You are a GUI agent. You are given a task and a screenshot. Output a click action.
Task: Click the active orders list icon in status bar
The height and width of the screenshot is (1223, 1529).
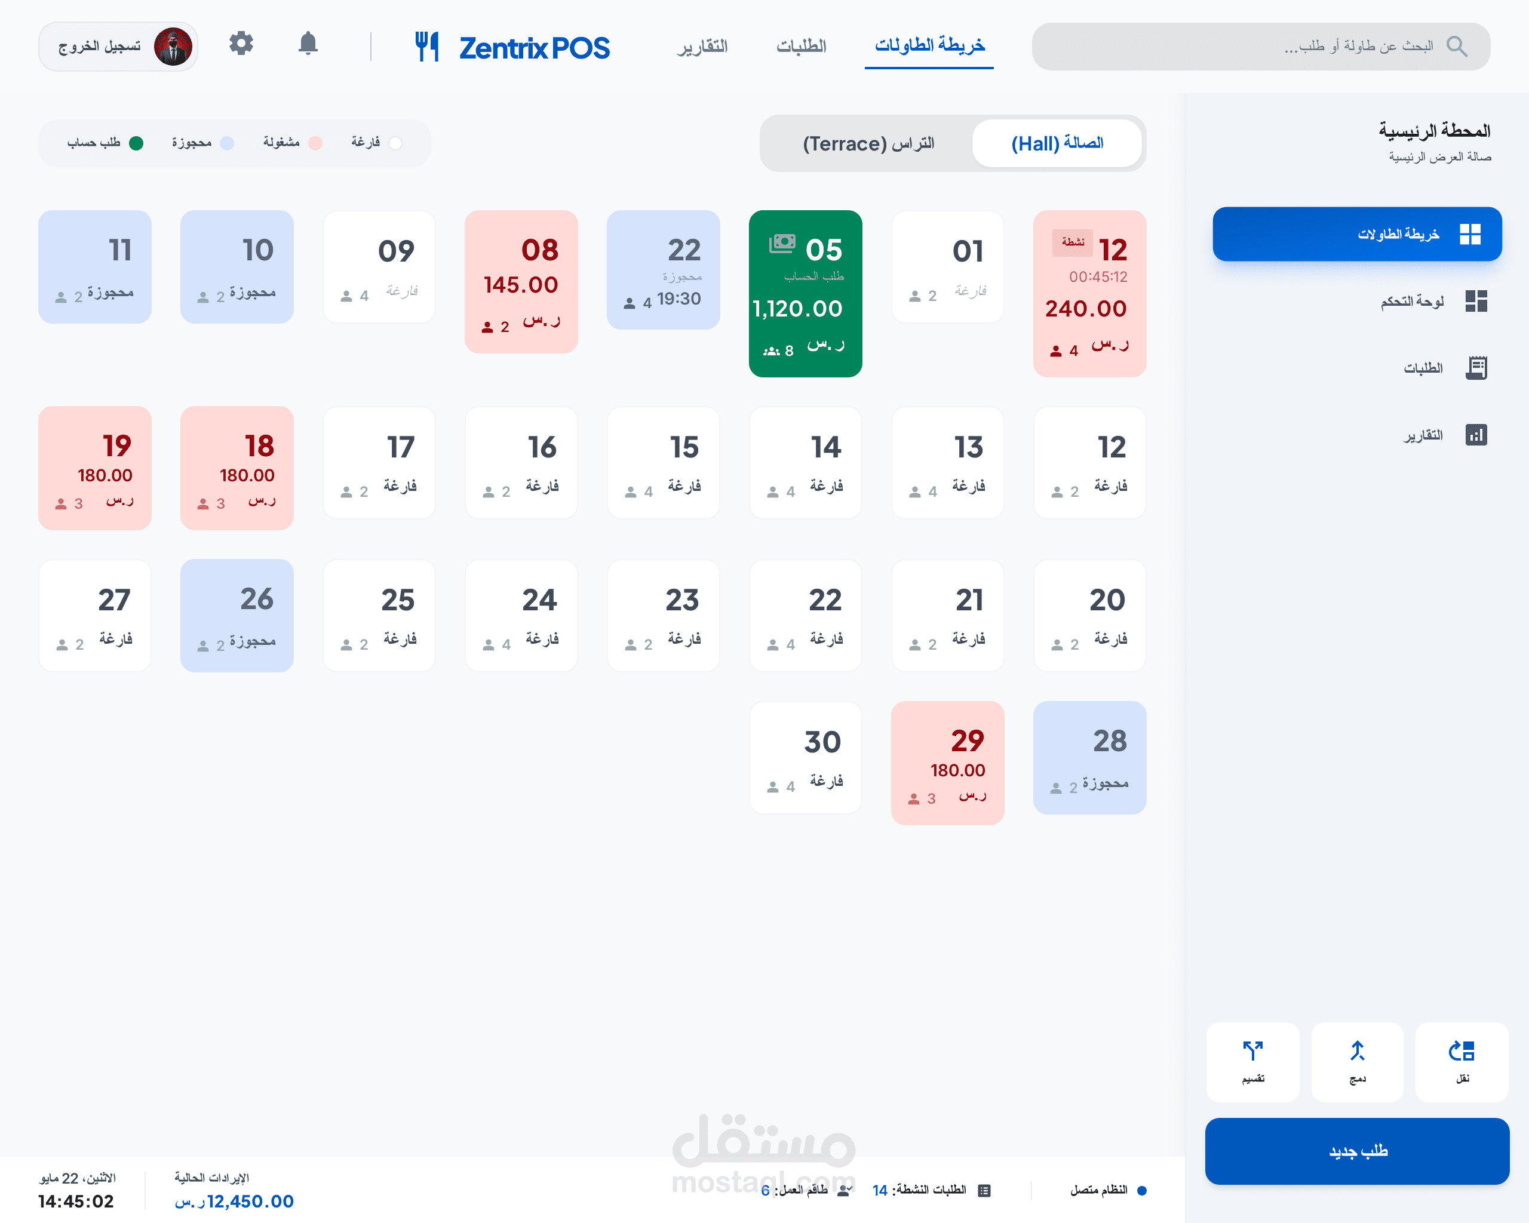pyautogui.click(x=984, y=1190)
